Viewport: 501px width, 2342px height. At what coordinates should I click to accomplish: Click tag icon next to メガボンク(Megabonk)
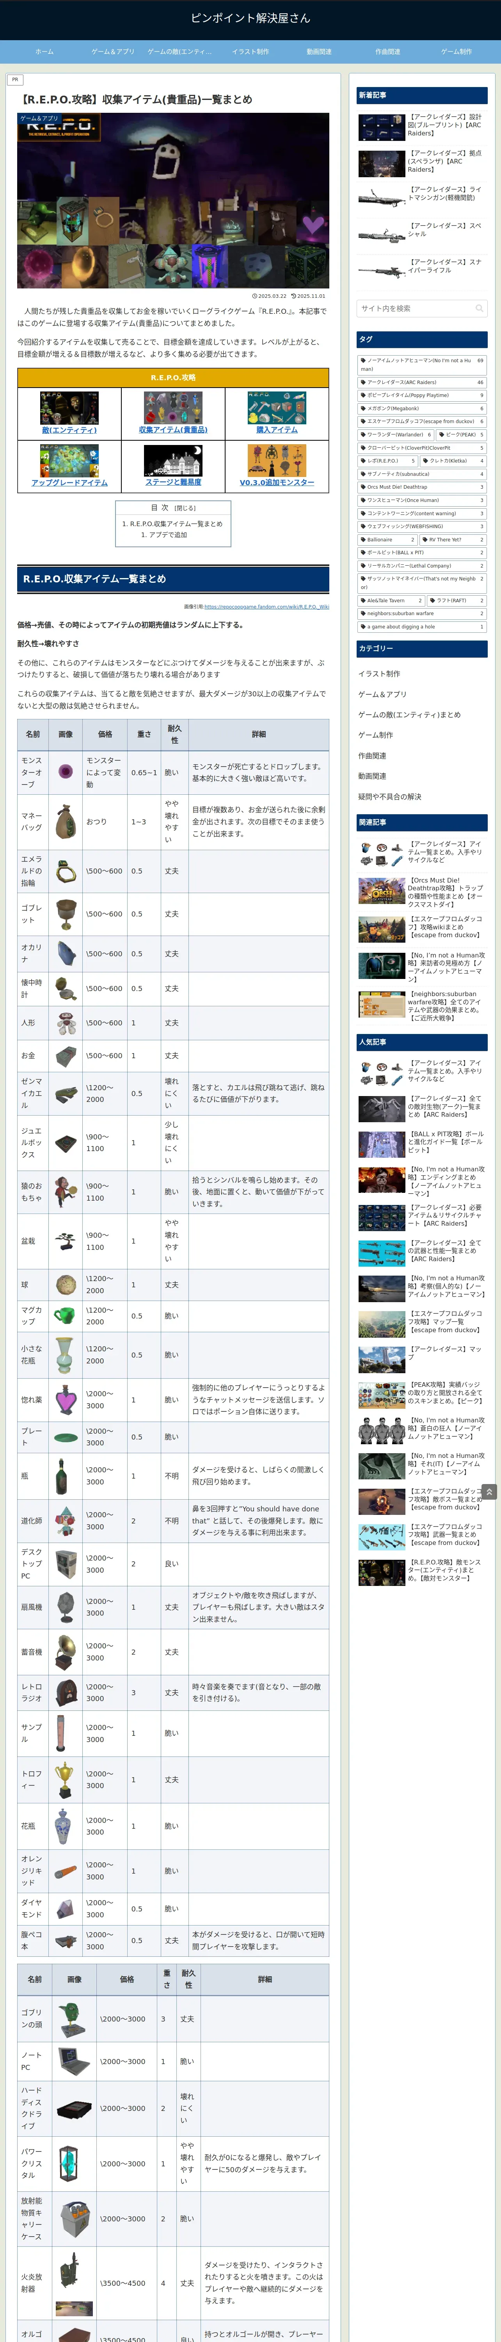tap(364, 408)
